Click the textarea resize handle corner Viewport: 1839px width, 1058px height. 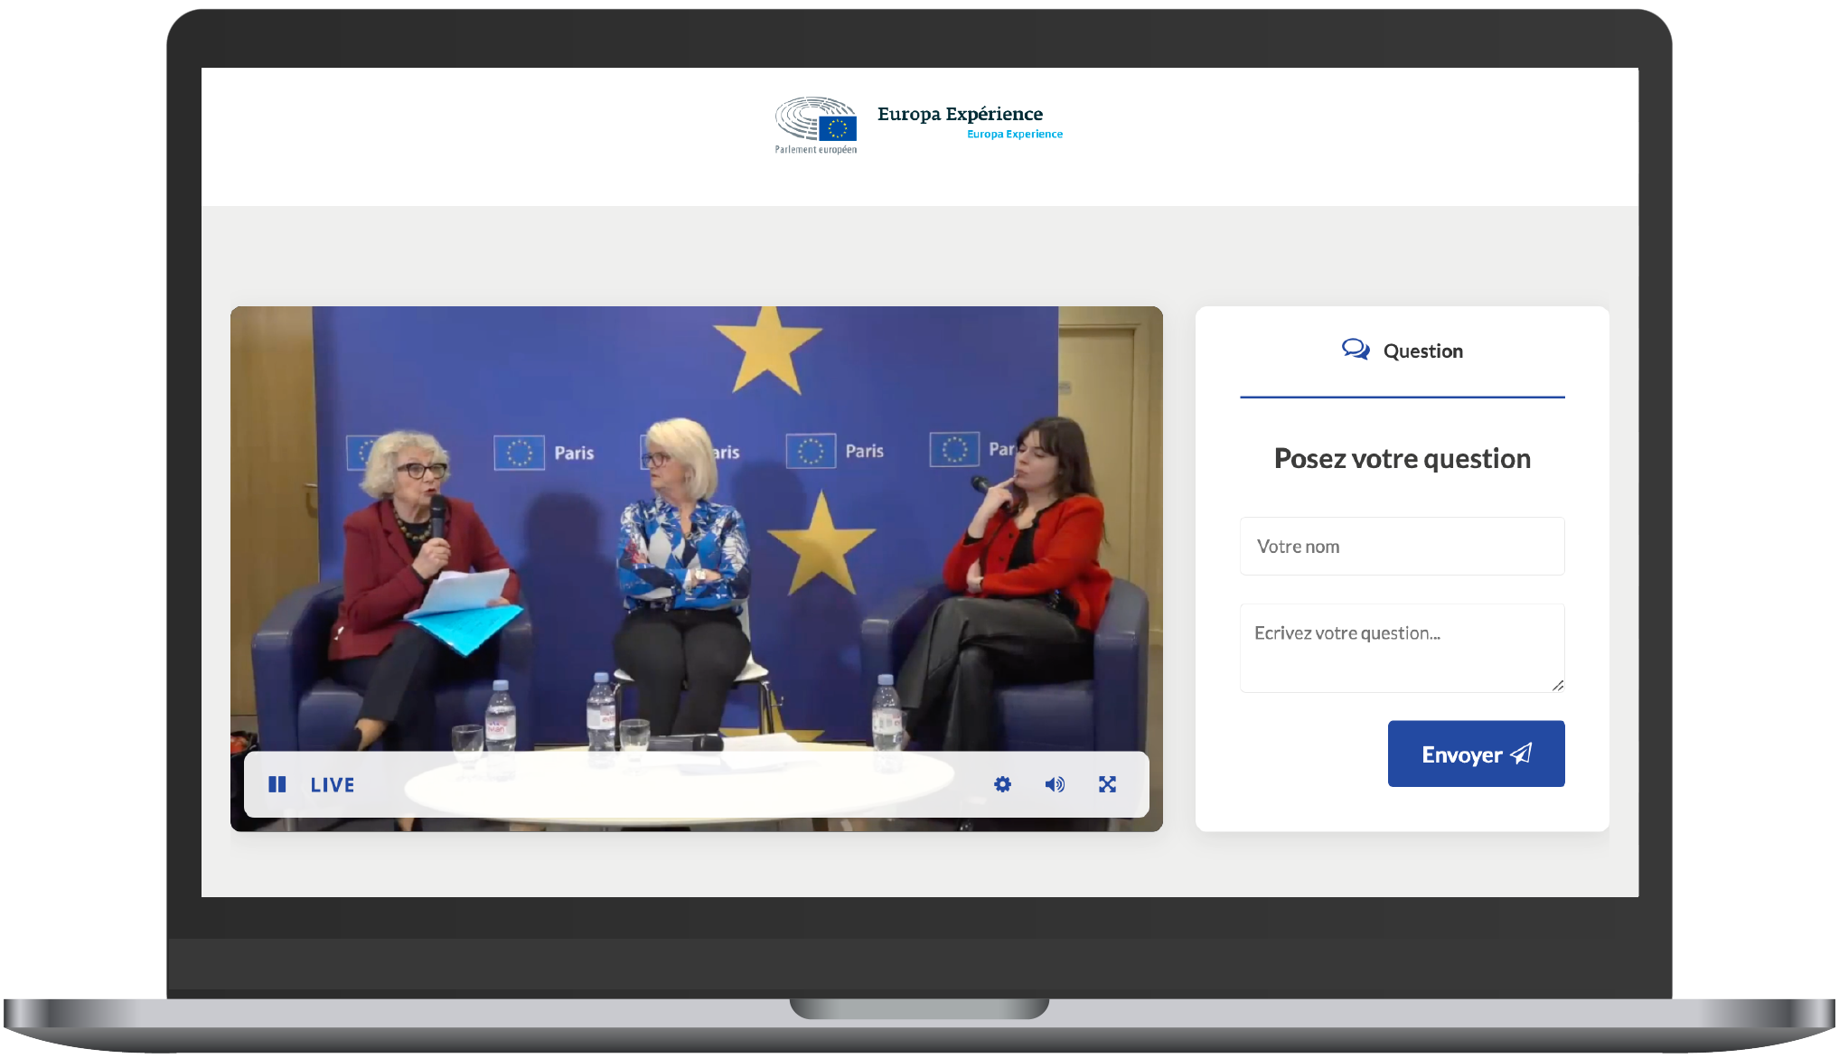1557,686
